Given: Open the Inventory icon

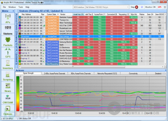Looking at the screenshot, I should coord(8,63).
